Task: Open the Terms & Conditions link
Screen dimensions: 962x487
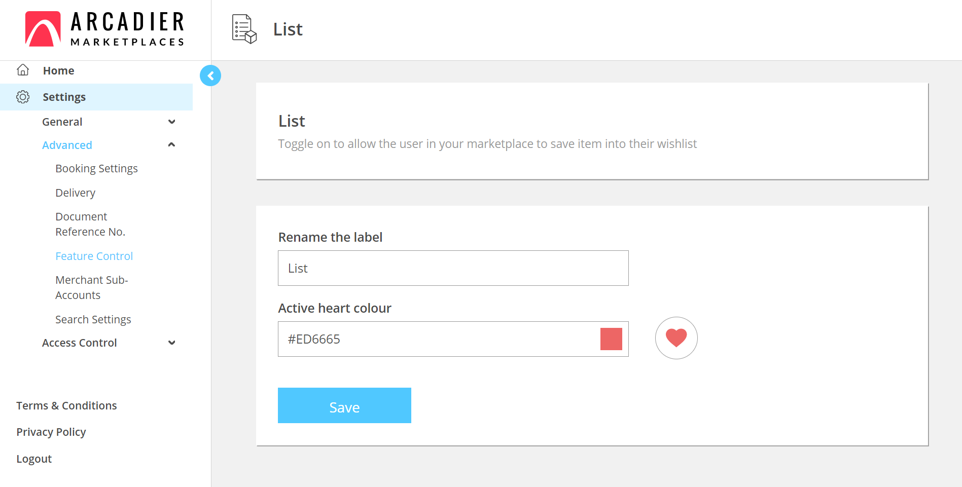Action: 66,405
